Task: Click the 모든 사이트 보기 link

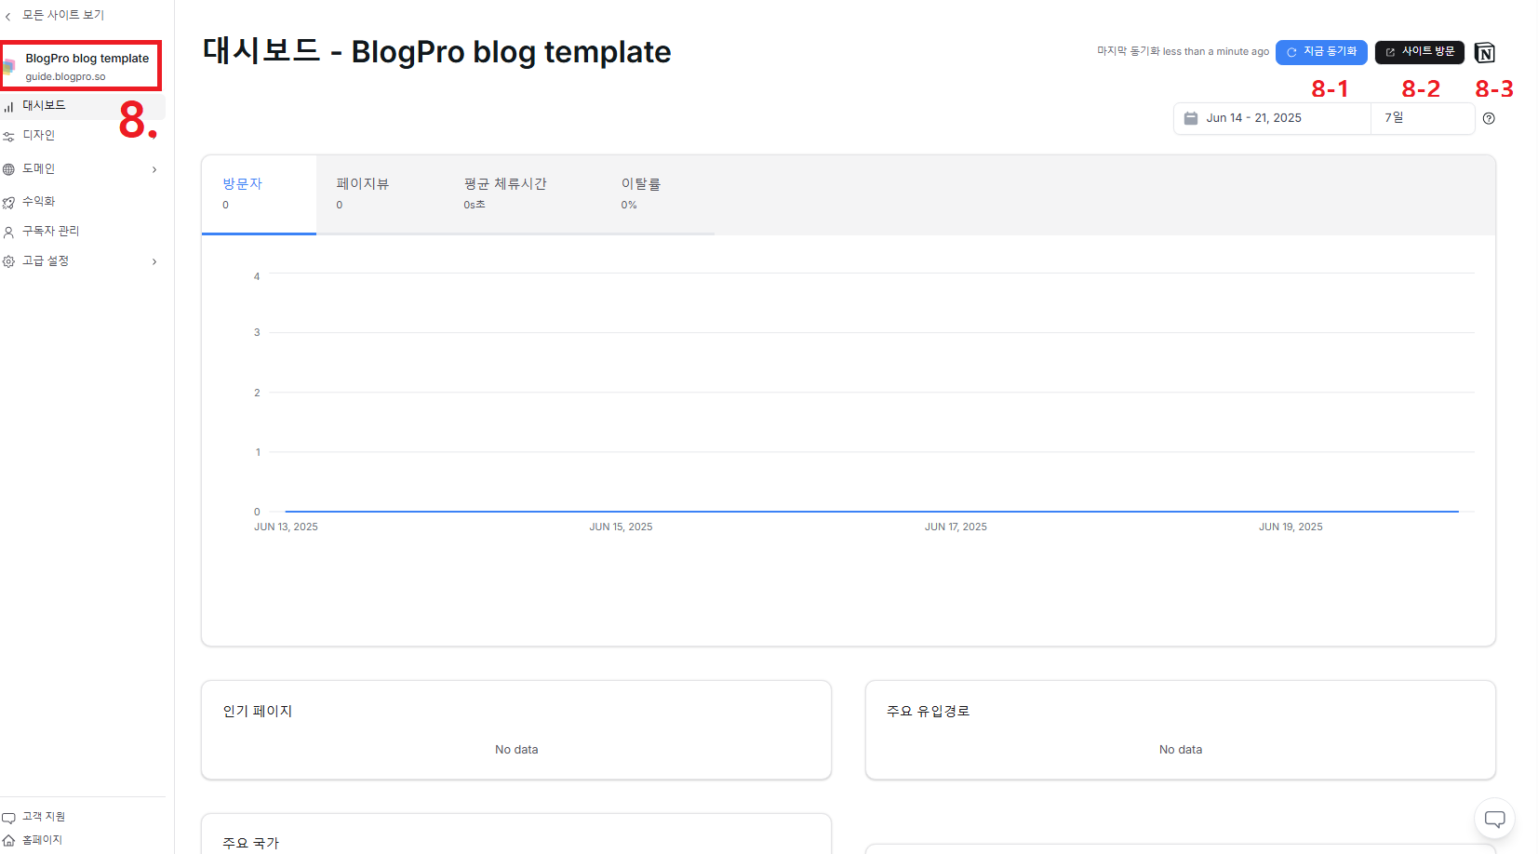Action: click(63, 16)
